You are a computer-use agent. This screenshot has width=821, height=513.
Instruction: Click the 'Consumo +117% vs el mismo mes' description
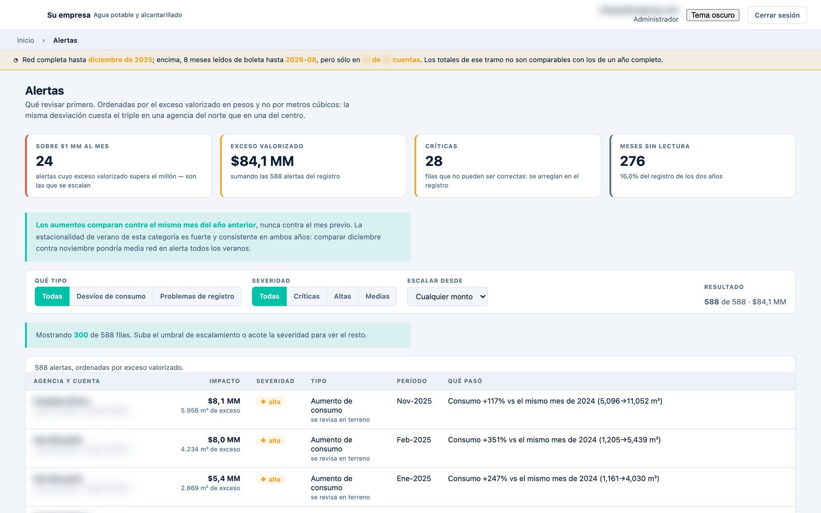[555, 401]
